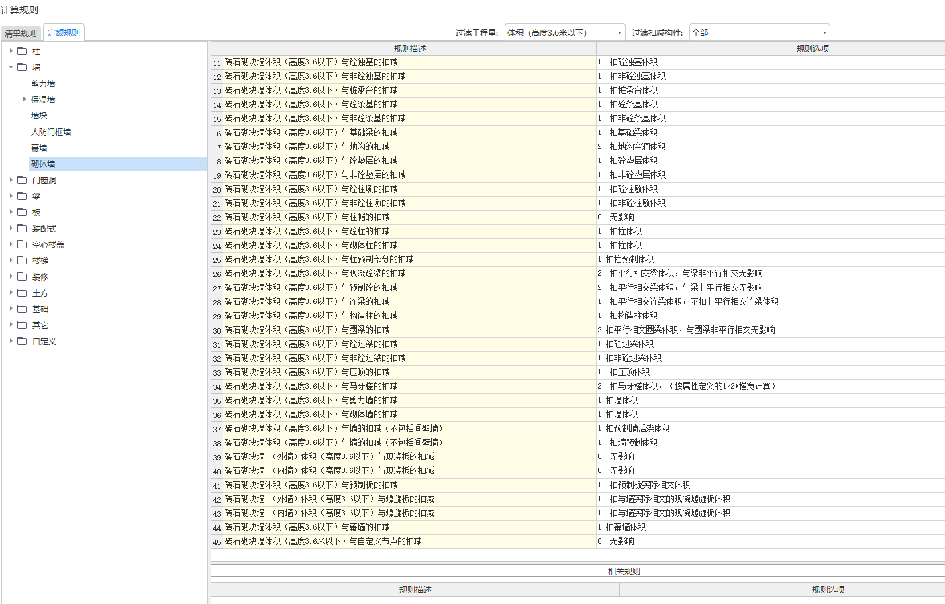Expand the 柱 tree node
The image size is (945, 604).
point(11,51)
